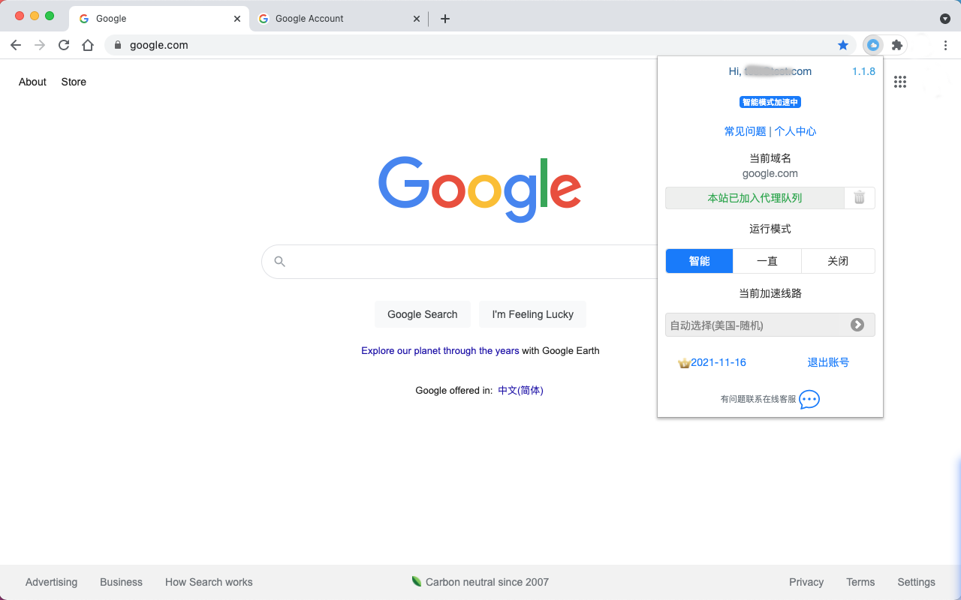Screen dimensions: 961x600
Task: Click the magnifier icon in search box
Action: (280, 262)
